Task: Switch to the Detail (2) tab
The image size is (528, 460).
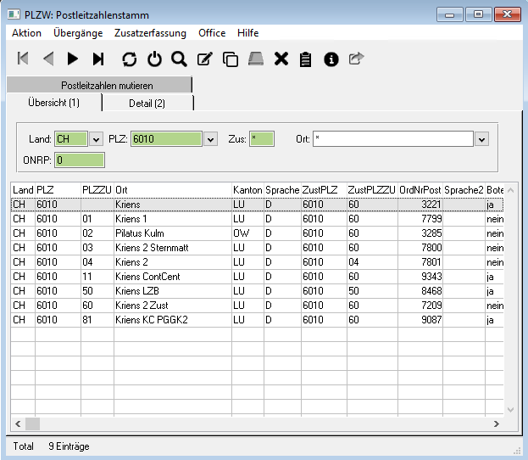Action: pyautogui.click(x=147, y=103)
